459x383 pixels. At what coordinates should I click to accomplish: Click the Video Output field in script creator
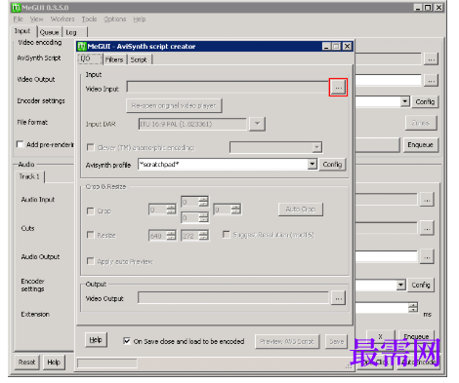[233, 298]
